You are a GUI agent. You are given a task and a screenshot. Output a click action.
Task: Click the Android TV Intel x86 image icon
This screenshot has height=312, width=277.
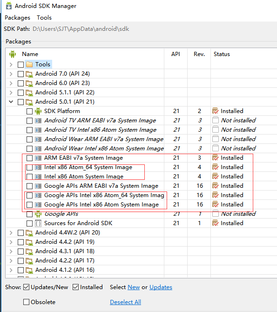[38, 130]
